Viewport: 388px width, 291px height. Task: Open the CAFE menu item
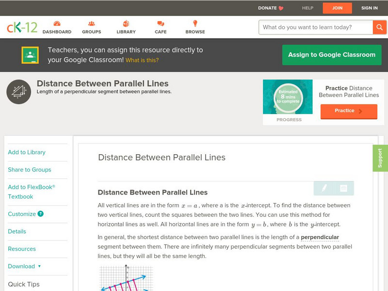coord(161,32)
